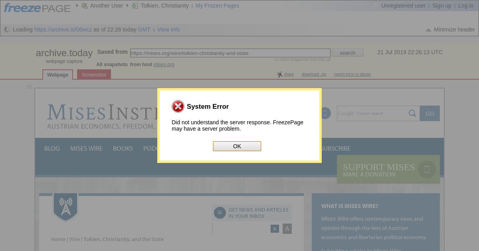The height and width of the screenshot is (251, 479).
Task: Switch to the Webpage tab
Action: point(57,75)
